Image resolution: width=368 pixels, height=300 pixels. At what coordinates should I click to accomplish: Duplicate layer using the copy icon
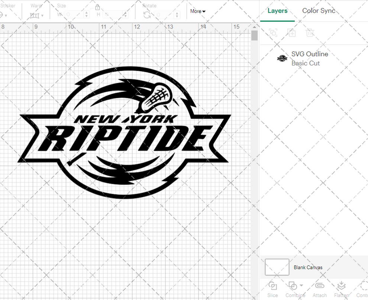tap(291, 33)
